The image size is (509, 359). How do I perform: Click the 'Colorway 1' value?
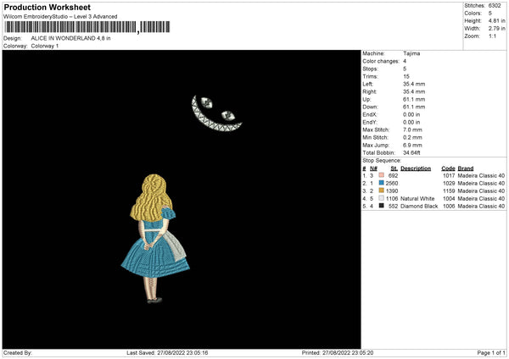(45, 46)
